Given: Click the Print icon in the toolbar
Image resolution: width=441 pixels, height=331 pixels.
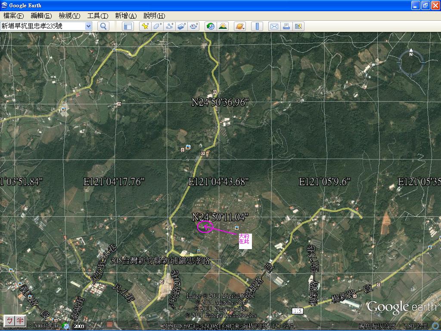Looking at the screenshot, I should point(286,26).
